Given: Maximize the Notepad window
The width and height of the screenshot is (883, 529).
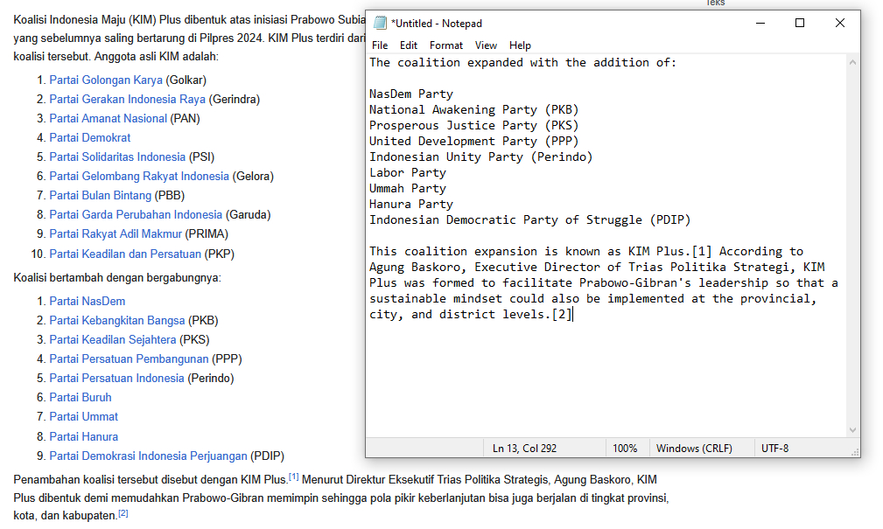Looking at the screenshot, I should (x=799, y=24).
